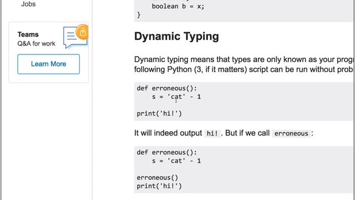
Task: Click the inline code 'hi!' in the sentence
Action: [212, 133]
